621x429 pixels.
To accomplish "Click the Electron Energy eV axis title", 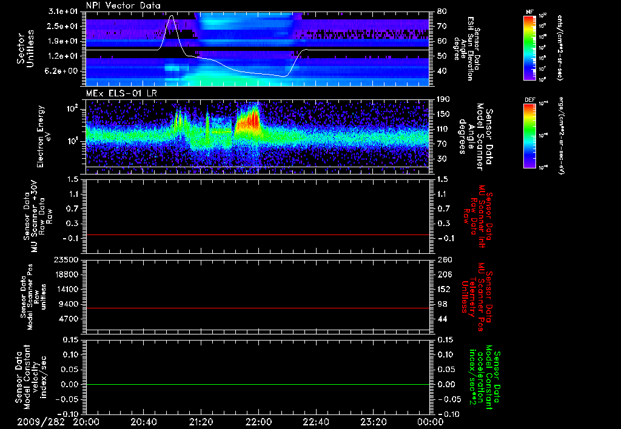I will click(45, 136).
